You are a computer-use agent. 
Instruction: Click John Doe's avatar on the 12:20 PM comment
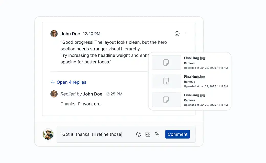point(54,34)
